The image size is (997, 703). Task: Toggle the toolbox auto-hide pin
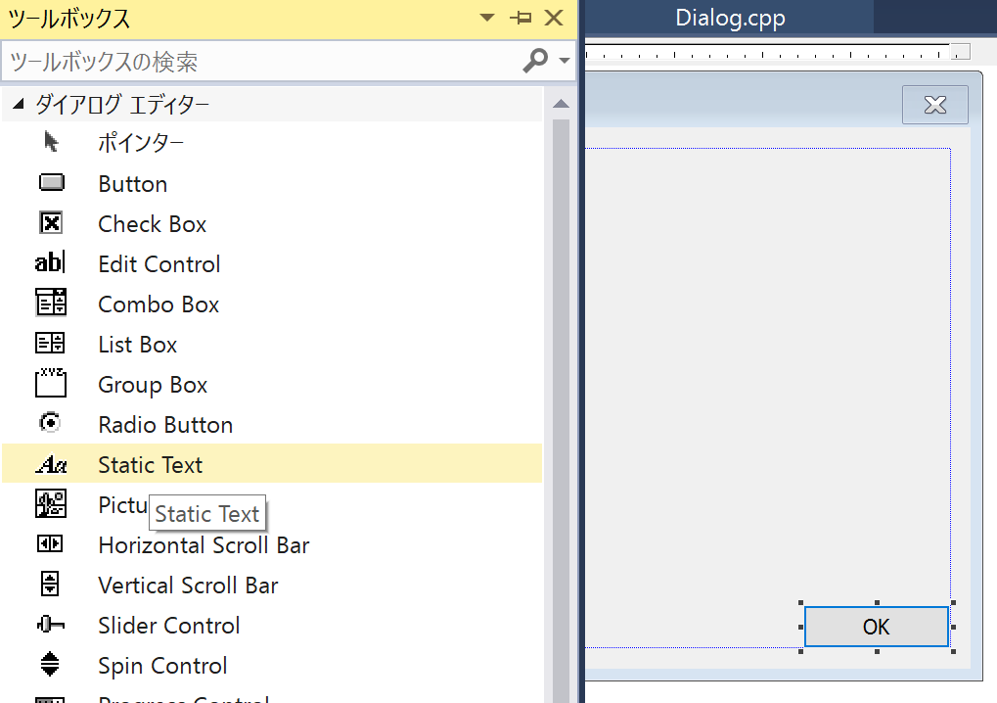pos(521,18)
